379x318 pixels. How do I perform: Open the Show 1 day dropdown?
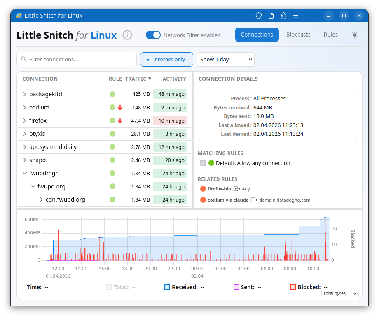(x=225, y=59)
